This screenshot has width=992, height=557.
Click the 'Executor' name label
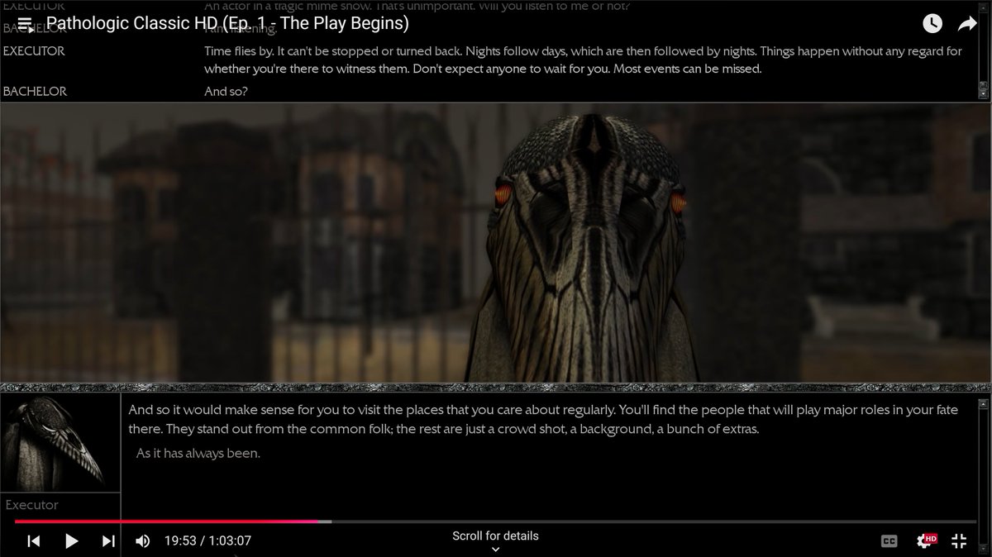[x=32, y=505]
